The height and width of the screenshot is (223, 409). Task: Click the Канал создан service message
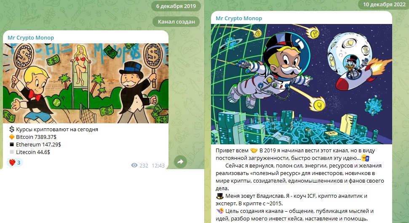pos(176,21)
